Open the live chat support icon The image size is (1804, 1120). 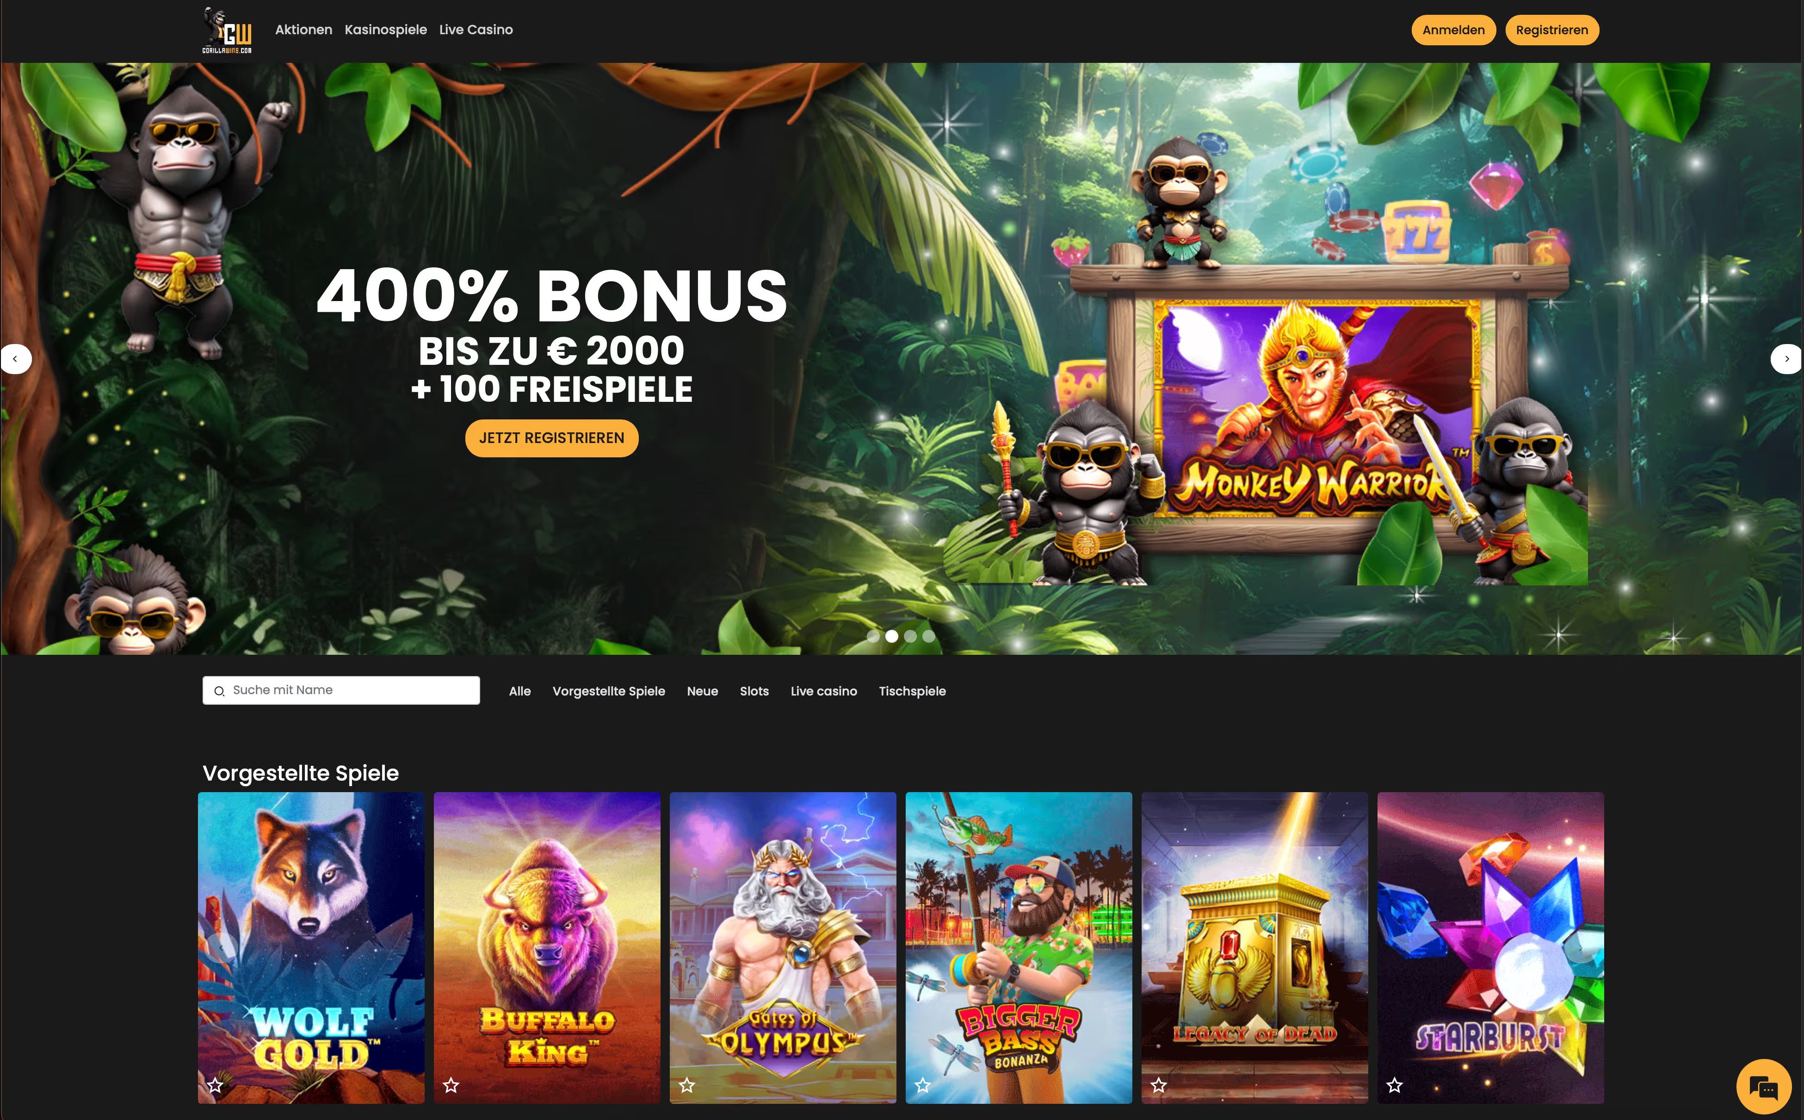[x=1763, y=1087]
